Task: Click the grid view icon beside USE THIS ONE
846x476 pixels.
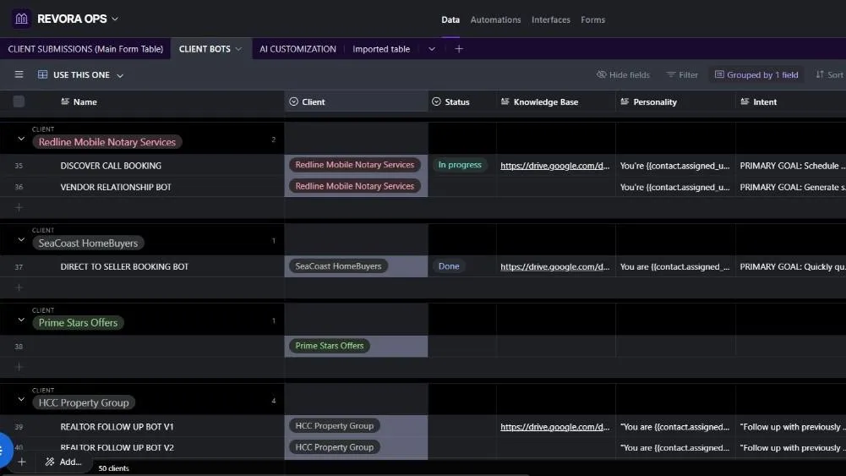Action: pos(42,74)
